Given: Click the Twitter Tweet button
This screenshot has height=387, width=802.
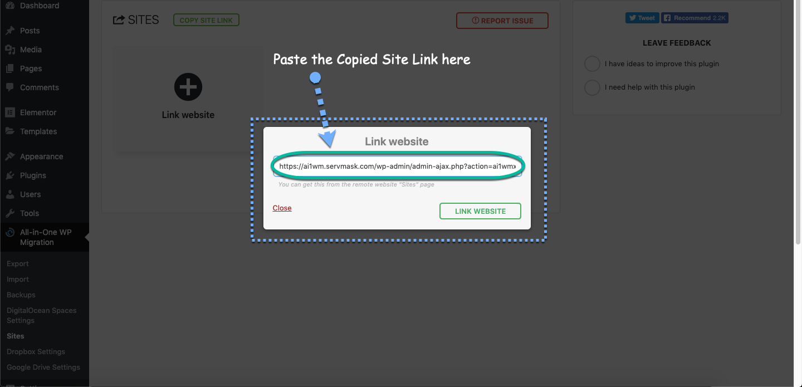Looking at the screenshot, I should 642,18.
